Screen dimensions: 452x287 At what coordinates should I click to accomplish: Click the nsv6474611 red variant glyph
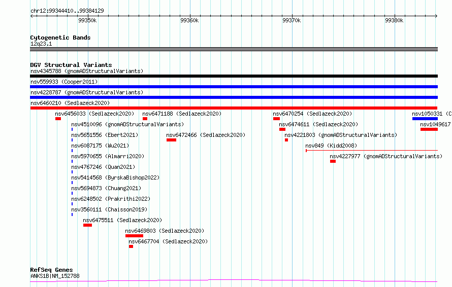tap(282, 129)
